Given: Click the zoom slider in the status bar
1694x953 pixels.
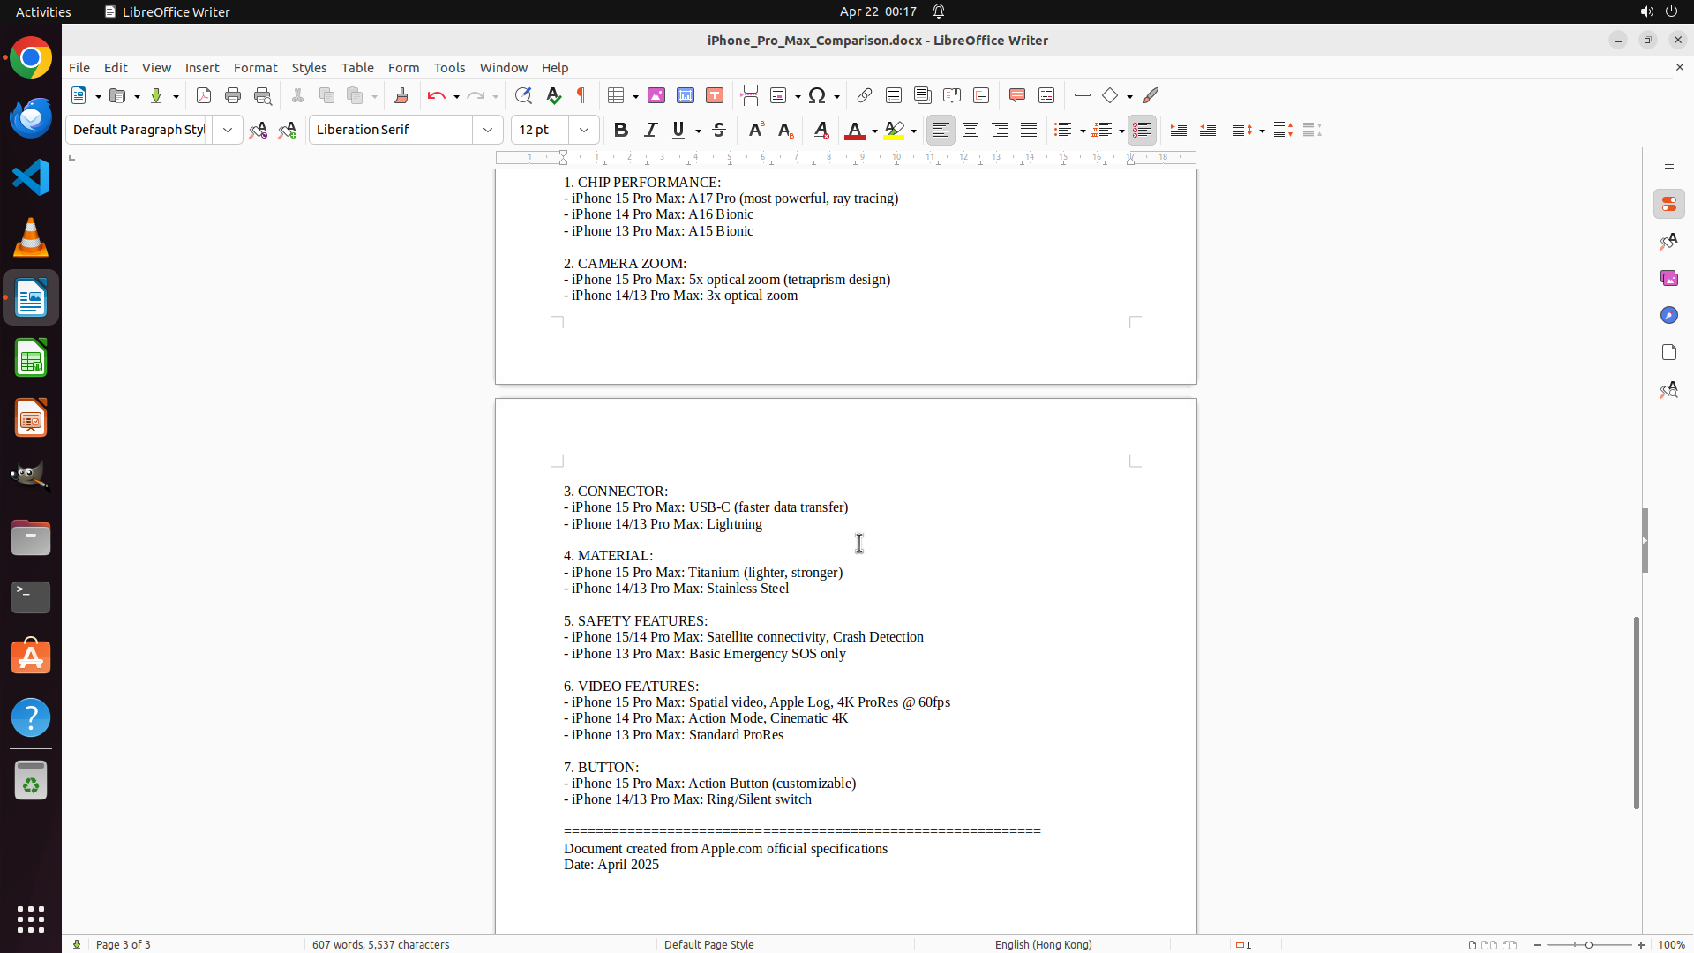Looking at the screenshot, I should [1589, 944].
